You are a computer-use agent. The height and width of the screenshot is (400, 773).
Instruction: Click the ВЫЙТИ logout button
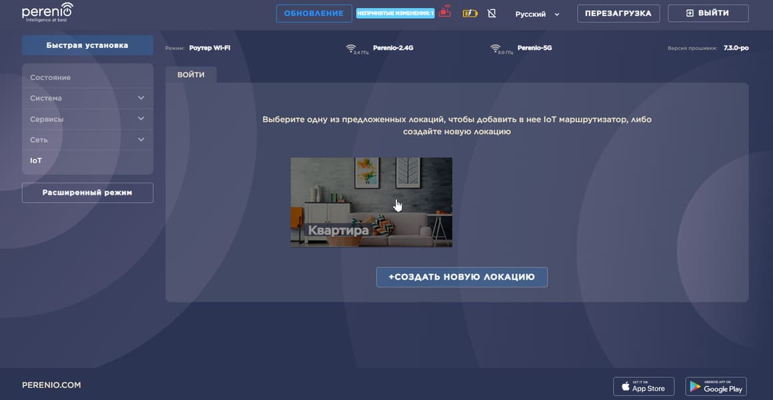[x=708, y=13]
